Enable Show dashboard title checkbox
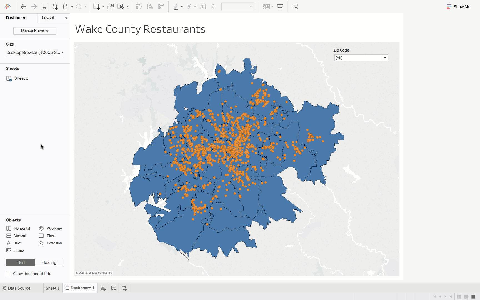This screenshot has width=480, height=300. (9, 274)
